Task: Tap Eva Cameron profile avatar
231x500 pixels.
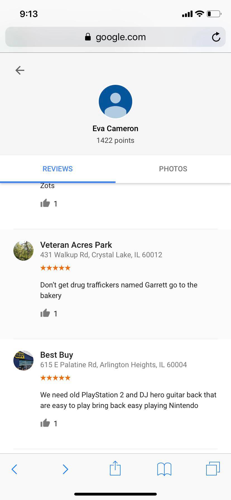Action: point(116,102)
